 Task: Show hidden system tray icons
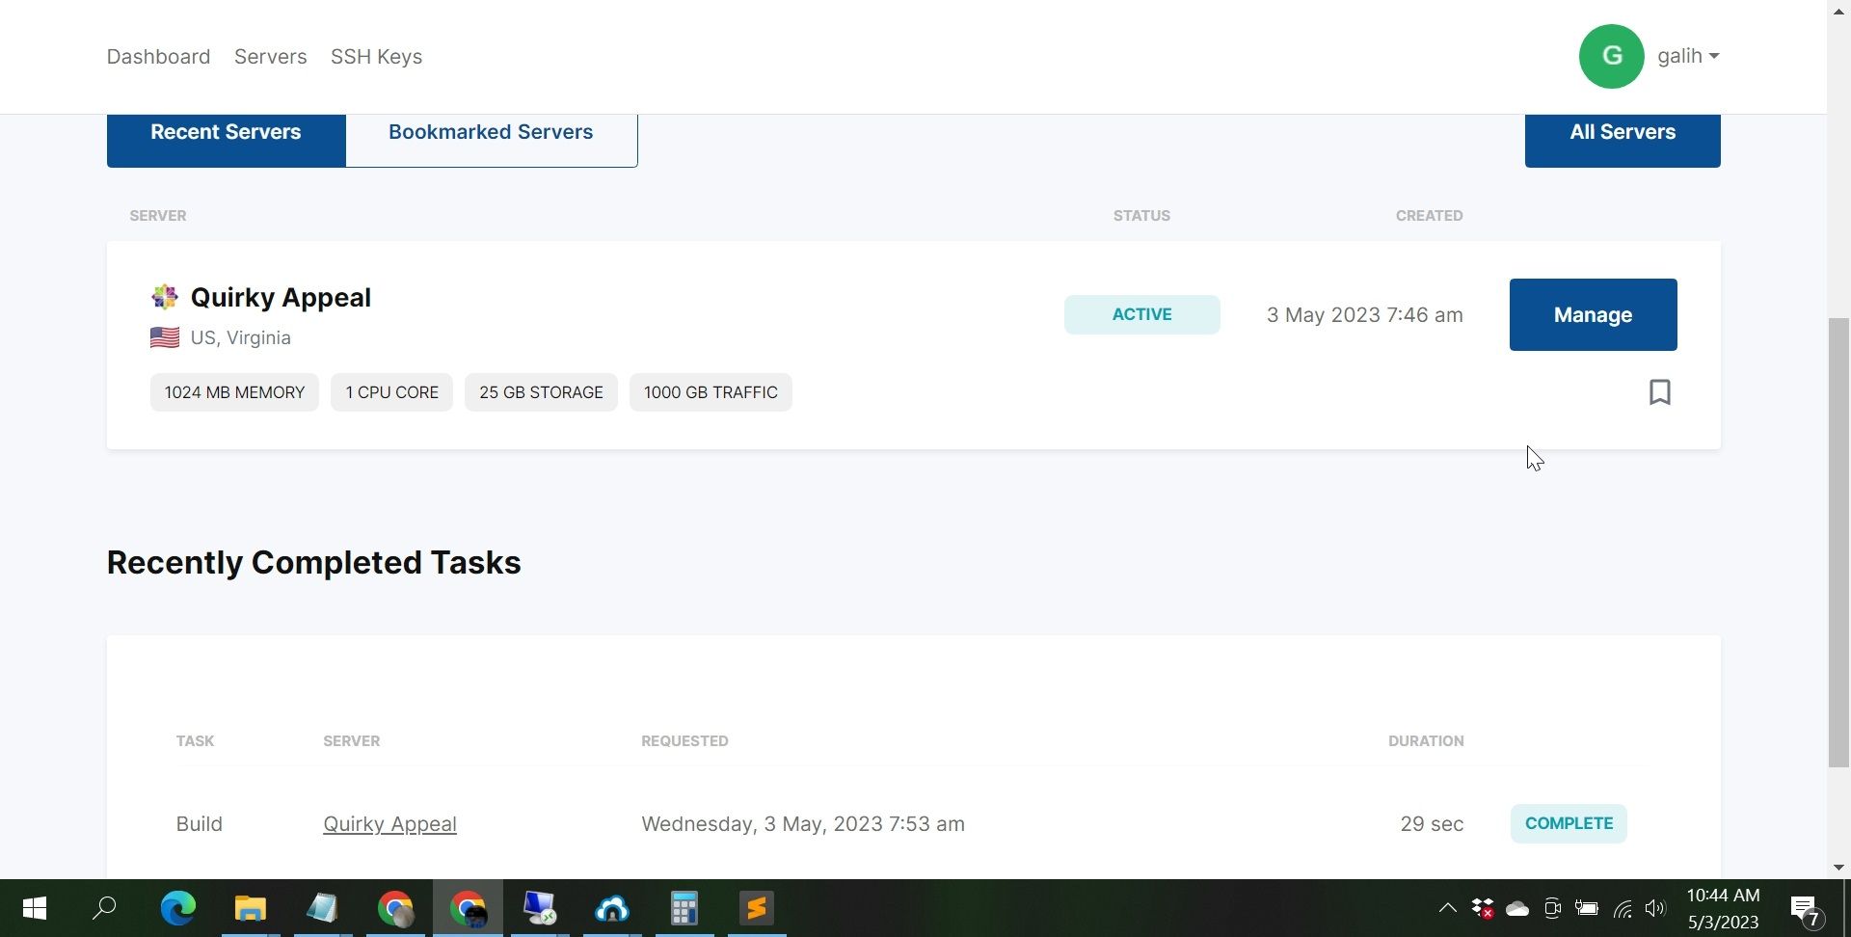point(1447,908)
